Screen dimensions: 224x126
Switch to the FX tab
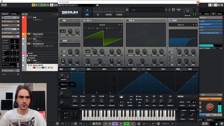98,13
